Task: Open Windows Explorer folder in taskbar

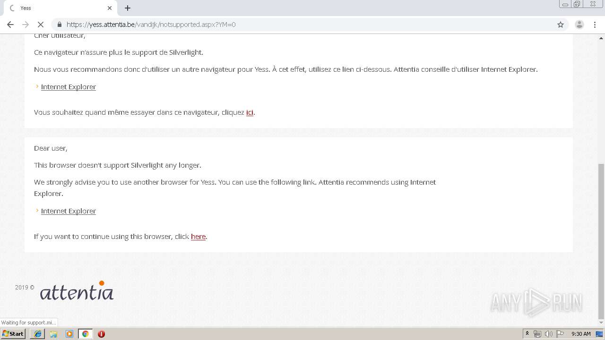Action: pos(53,334)
